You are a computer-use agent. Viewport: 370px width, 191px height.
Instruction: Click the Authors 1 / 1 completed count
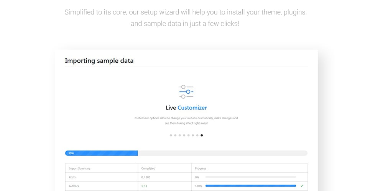pos(144,186)
